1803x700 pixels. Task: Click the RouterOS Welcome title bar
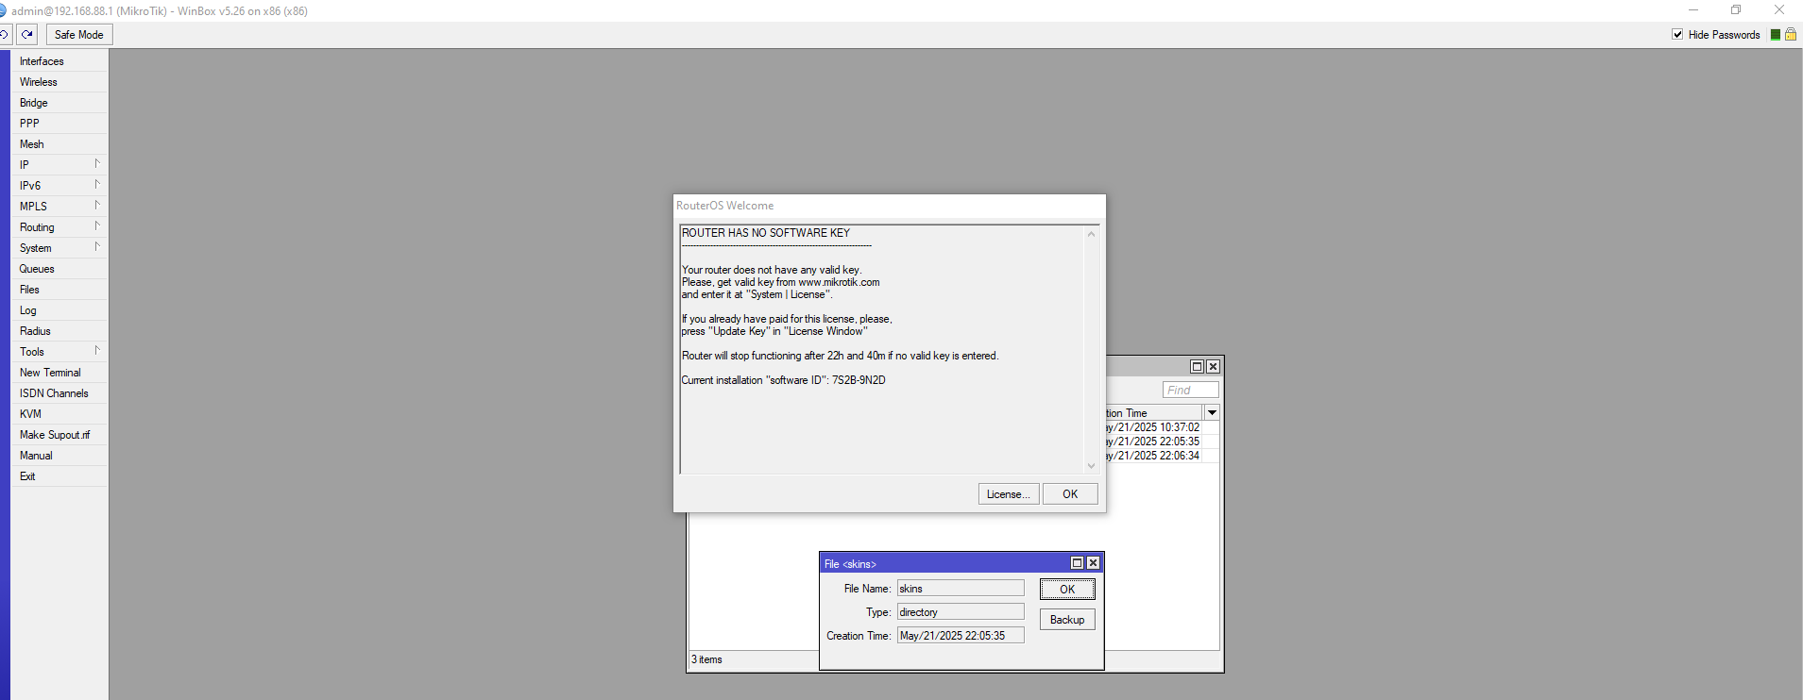coord(889,206)
